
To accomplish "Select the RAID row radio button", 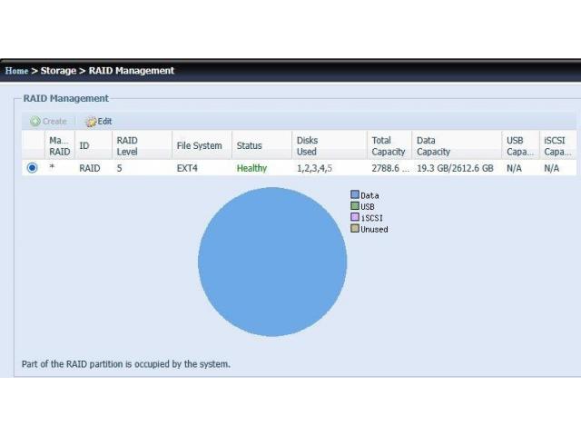I will (x=33, y=168).
